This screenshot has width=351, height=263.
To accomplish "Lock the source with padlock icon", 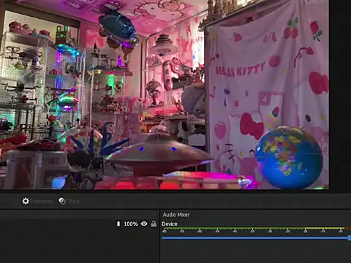I will tap(154, 224).
